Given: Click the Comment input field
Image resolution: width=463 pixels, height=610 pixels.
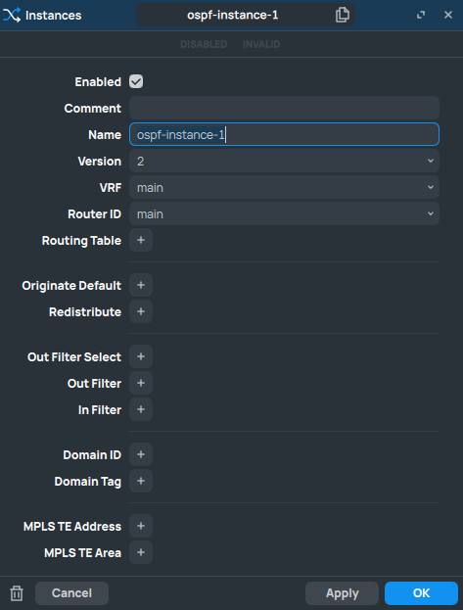Looking at the screenshot, I should [x=285, y=108].
